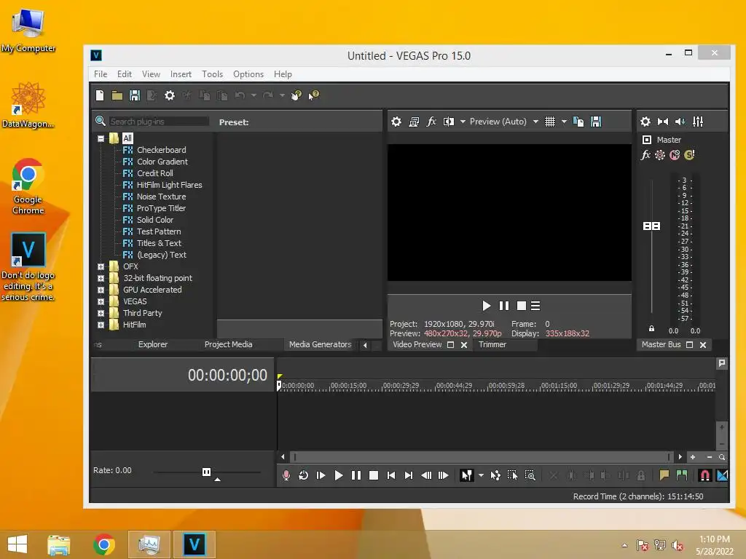Switch to the Project Media tab

[228, 344]
